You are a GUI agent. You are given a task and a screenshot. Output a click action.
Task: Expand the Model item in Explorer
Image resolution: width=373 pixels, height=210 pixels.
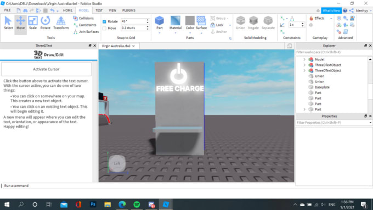click(304, 59)
